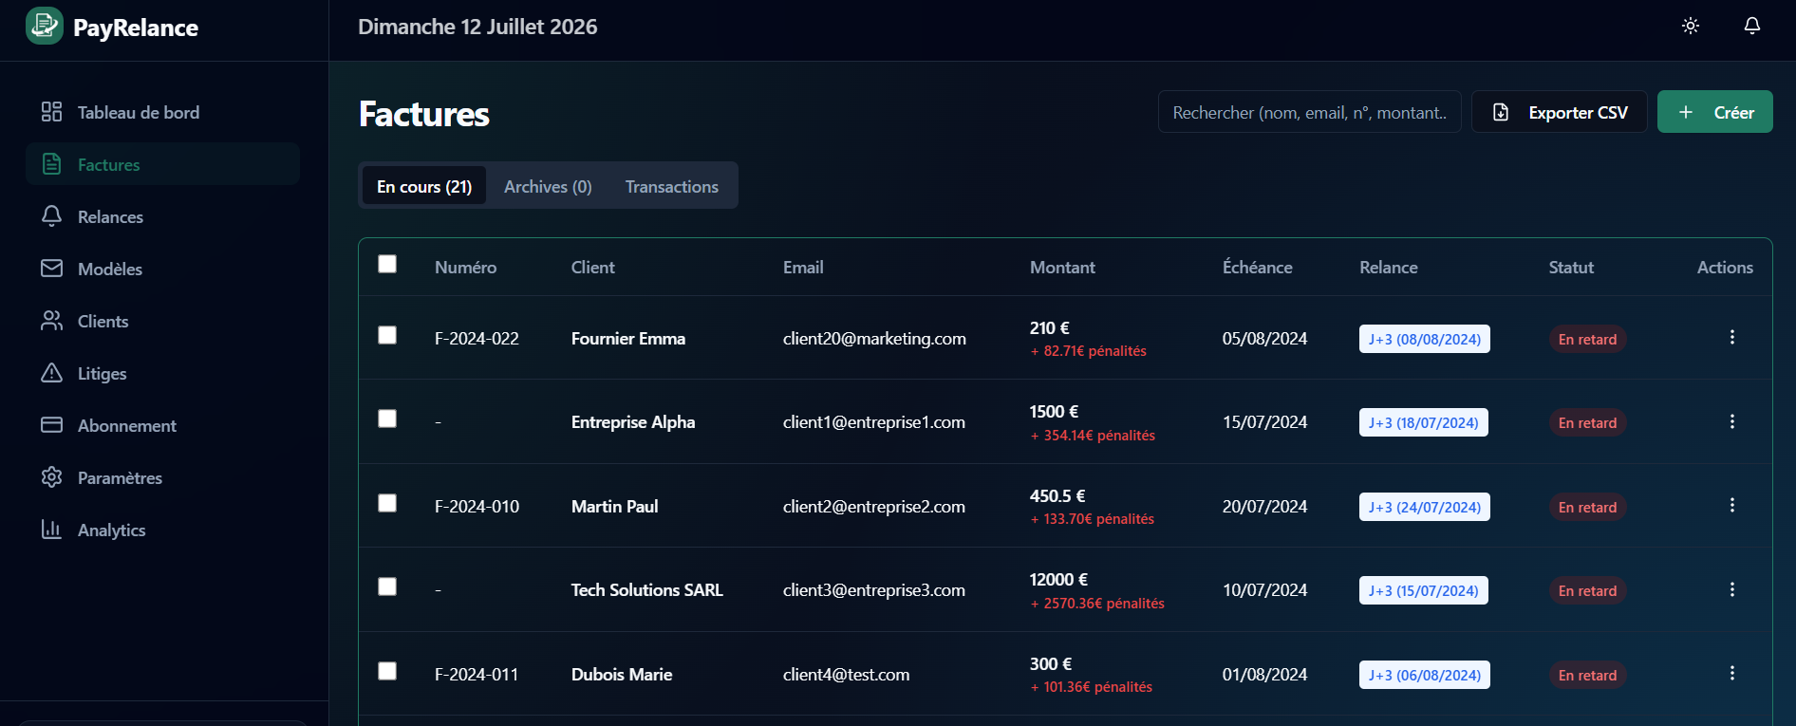Open actions menu for Dubois Marie invoice
Image resolution: width=1796 pixels, height=726 pixels.
pyautogui.click(x=1732, y=674)
